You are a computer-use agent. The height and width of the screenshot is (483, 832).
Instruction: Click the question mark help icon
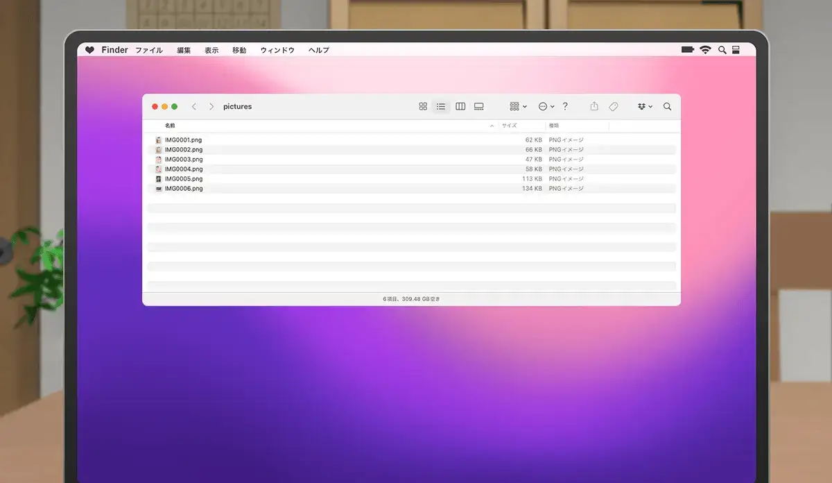click(x=565, y=106)
